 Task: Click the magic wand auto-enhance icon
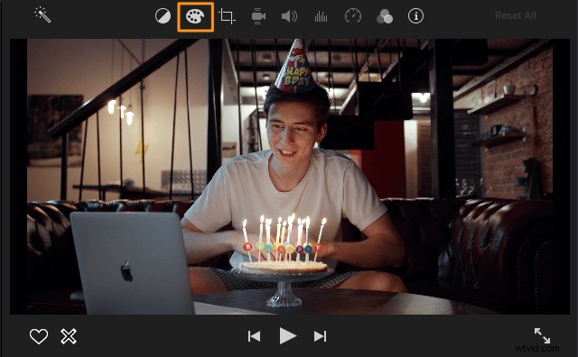point(42,15)
